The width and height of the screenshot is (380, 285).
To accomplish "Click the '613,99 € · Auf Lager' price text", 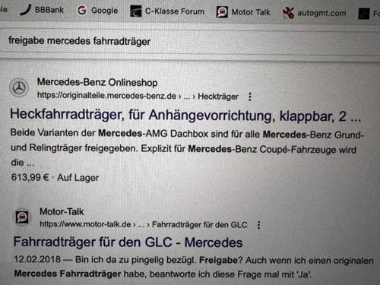I will [55, 177].
